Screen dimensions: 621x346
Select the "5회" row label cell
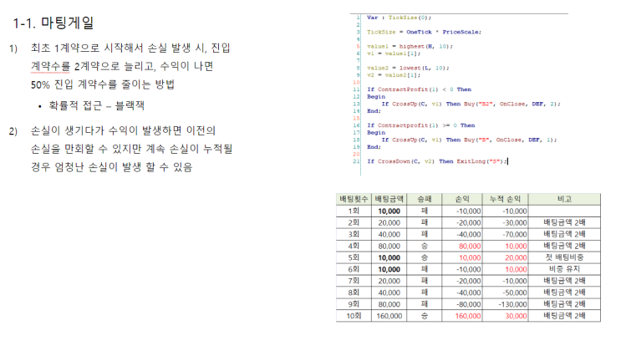click(x=354, y=257)
